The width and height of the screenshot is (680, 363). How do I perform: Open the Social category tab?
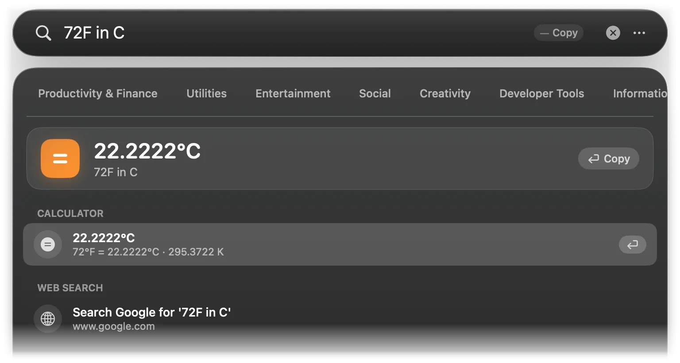coord(375,93)
